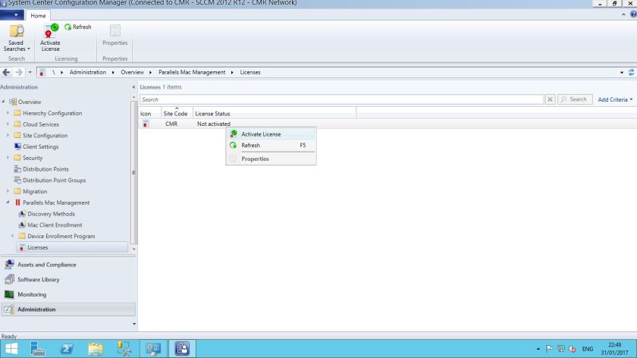Sort by the License Status column header
Image resolution: width=637 pixels, height=358 pixels.
(x=212, y=113)
